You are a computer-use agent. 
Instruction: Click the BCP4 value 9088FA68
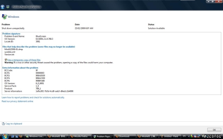[x=40, y=81]
